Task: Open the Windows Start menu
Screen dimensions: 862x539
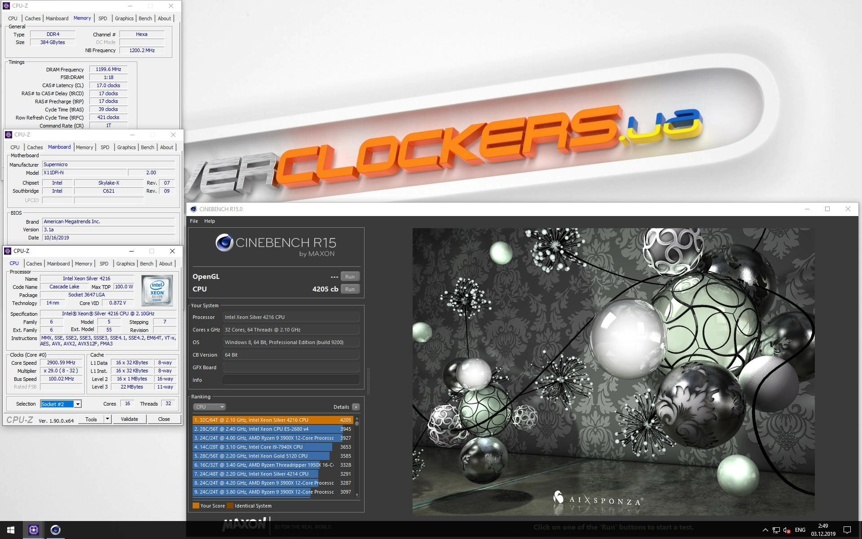Action: pos(11,530)
